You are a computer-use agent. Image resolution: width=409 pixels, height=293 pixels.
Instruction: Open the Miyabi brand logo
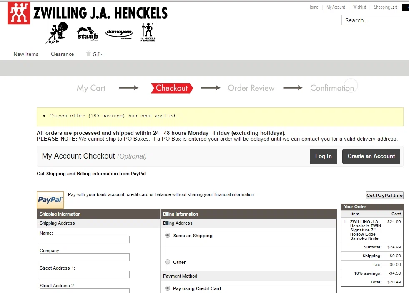tap(57, 33)
